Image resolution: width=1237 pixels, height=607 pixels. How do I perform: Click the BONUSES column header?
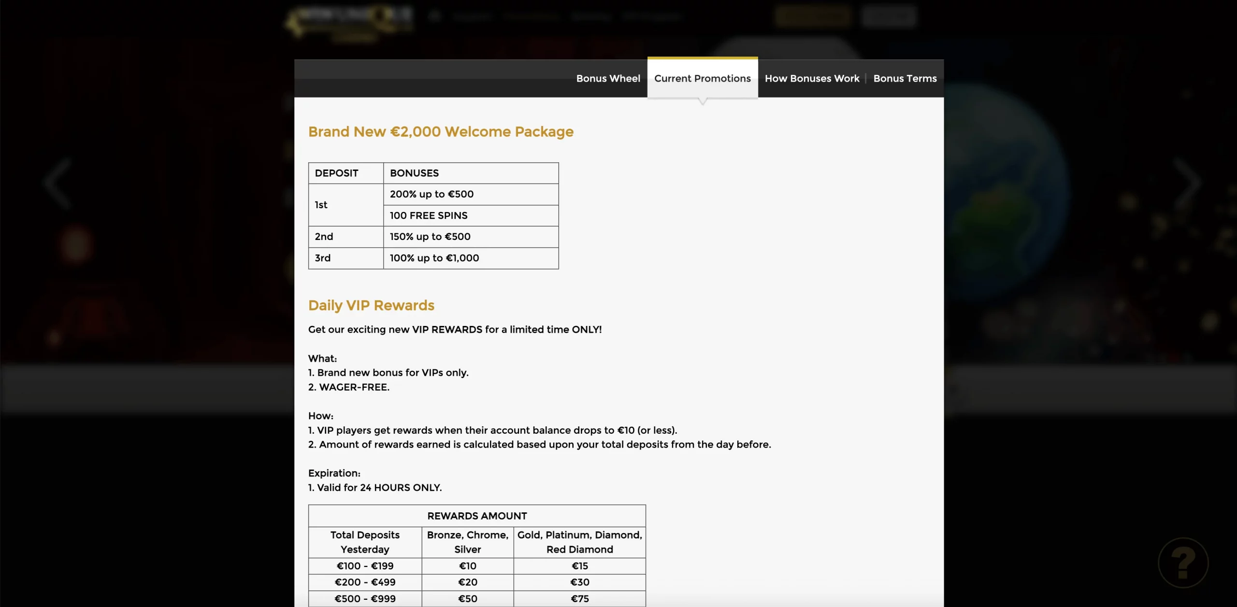[x=471, y=173]
